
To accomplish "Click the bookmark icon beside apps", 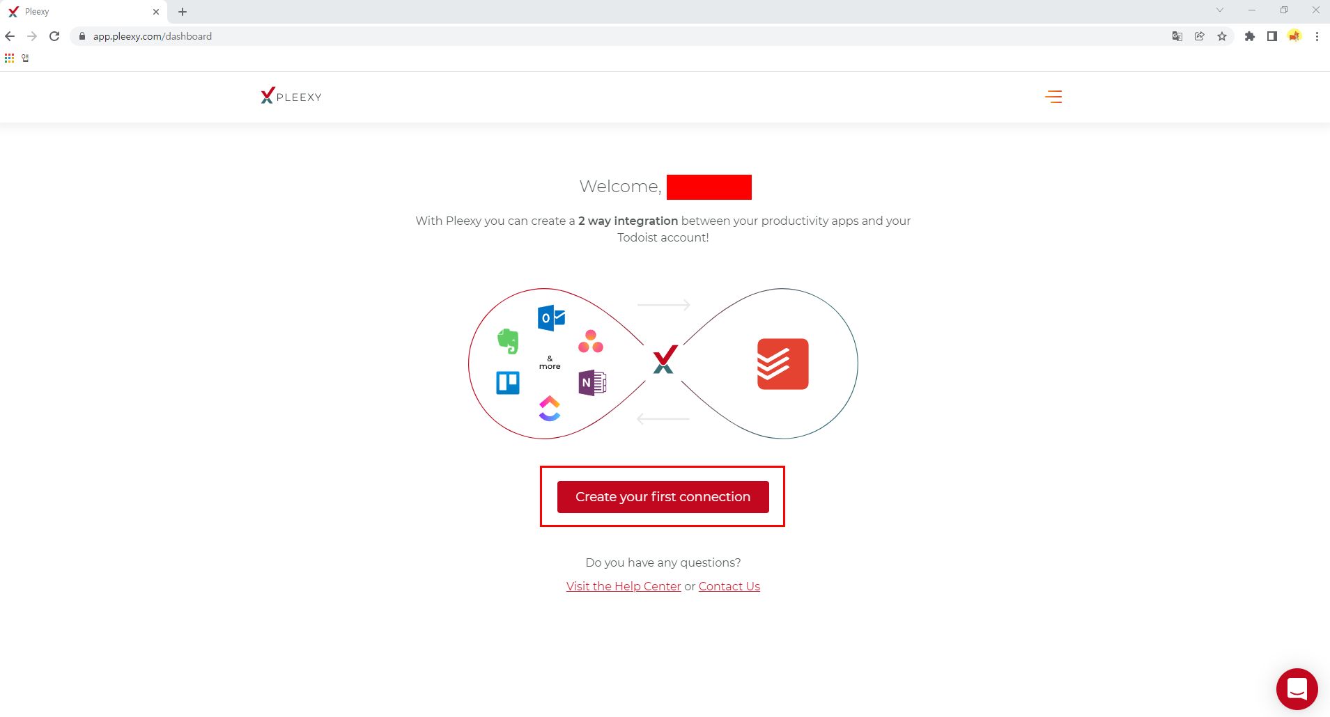I will pyautogui.click(x=25, y=58).
